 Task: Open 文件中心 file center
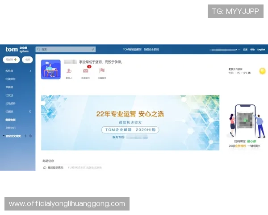11,128
